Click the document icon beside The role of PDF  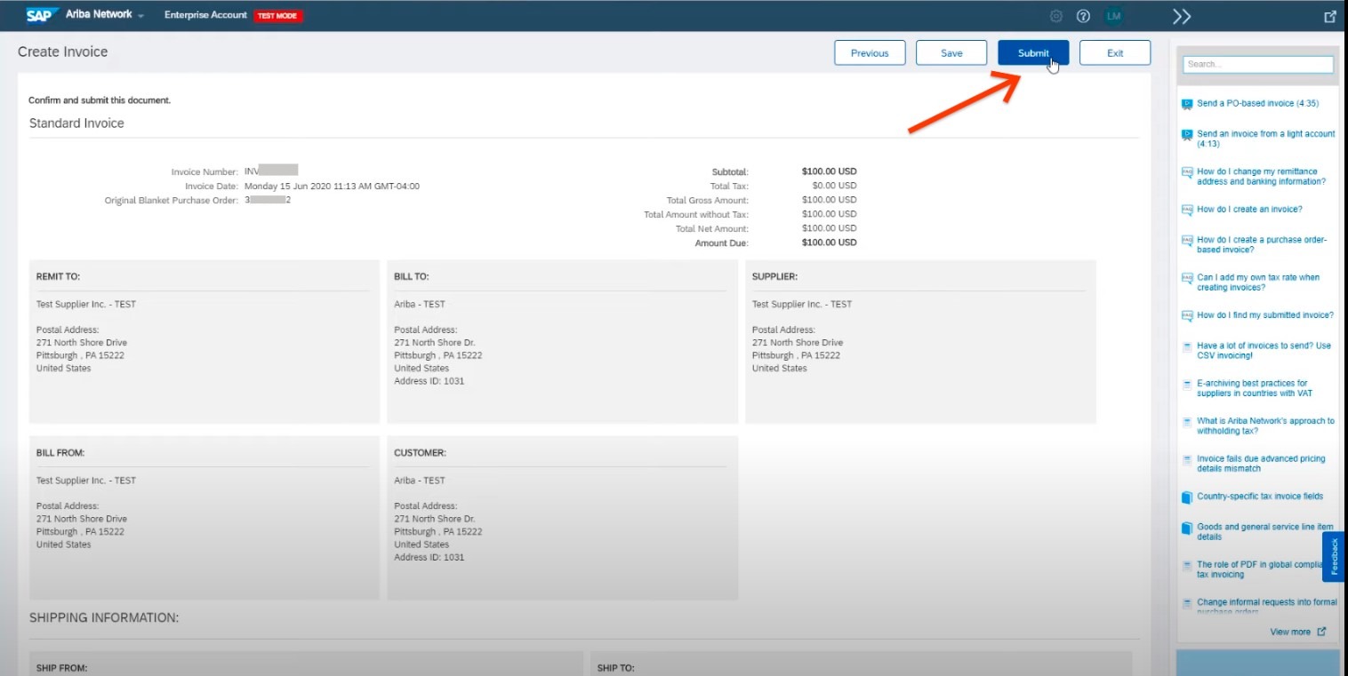[1186, 565]
